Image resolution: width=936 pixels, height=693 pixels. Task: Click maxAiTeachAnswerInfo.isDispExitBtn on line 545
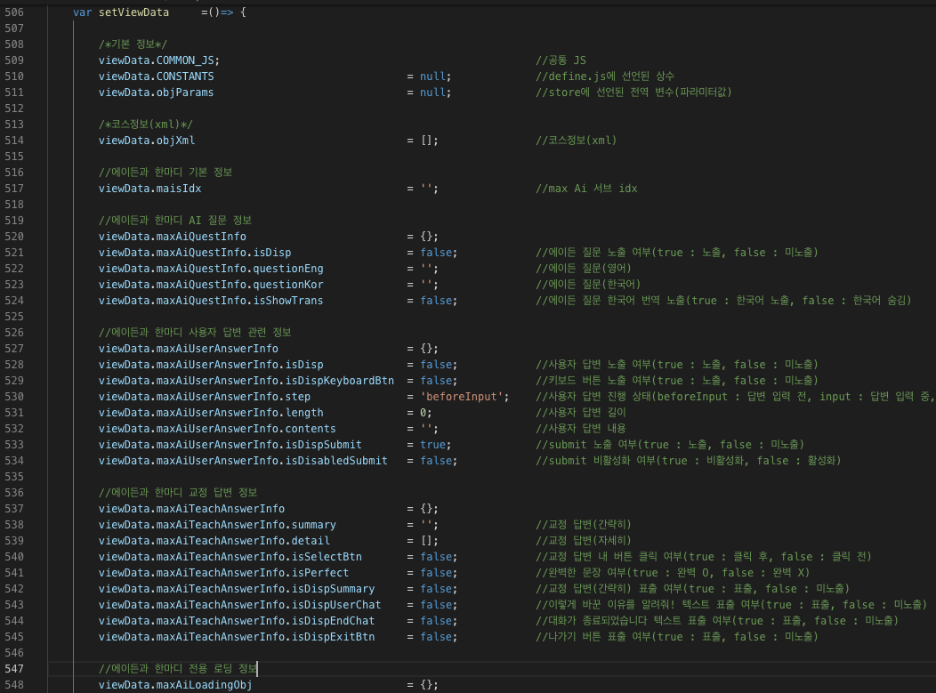point(266,637)
